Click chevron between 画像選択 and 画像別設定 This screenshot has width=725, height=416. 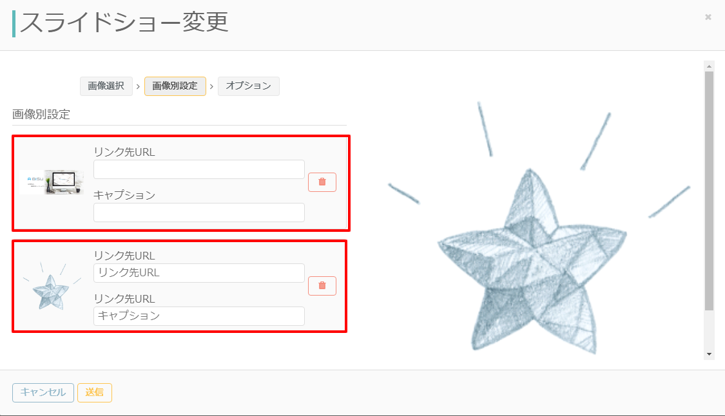(138, 86)
